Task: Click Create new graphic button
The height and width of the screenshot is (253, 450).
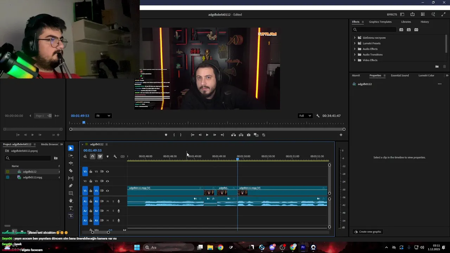Action: 368,232
